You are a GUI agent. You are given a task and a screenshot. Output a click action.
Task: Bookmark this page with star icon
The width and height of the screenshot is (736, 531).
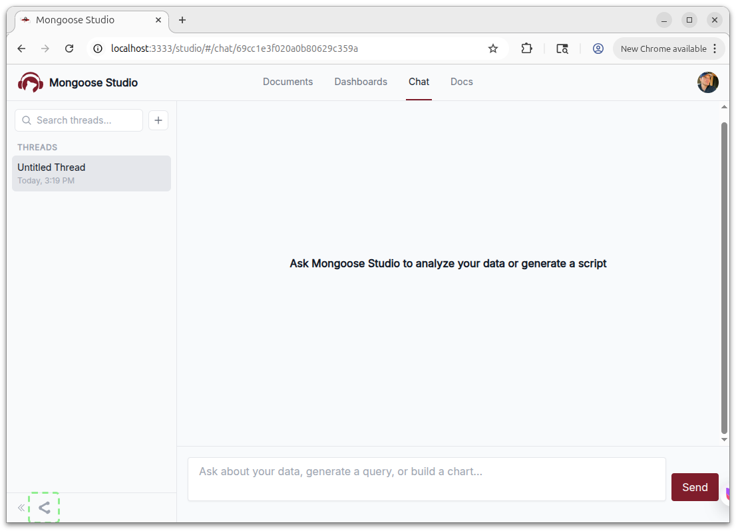coord(493,49)
